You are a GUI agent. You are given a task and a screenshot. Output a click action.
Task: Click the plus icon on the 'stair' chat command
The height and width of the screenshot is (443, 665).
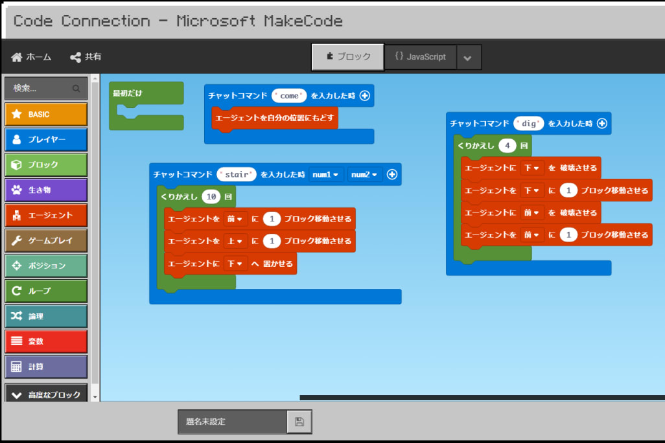pos(391,174)
